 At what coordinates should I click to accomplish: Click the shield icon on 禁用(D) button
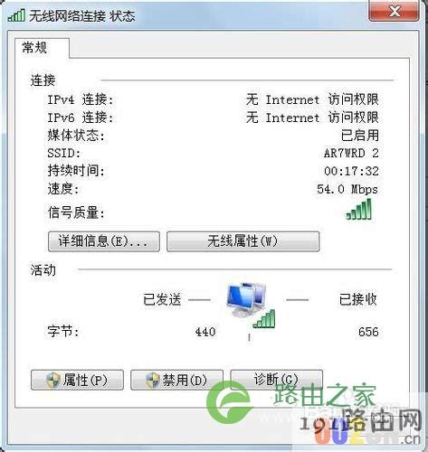pos(153,381)
